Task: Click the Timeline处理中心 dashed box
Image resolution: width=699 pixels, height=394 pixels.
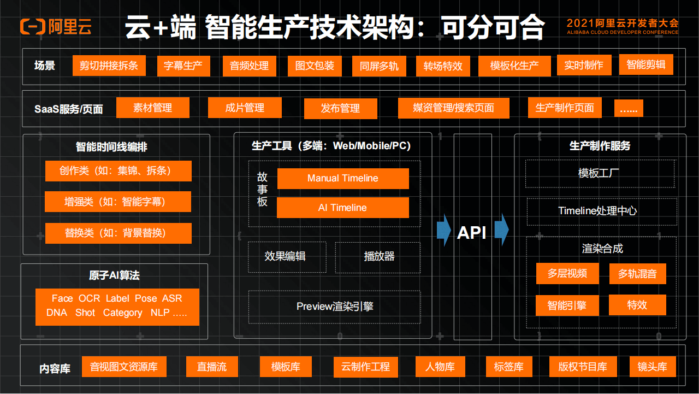Action: point(601,211)
